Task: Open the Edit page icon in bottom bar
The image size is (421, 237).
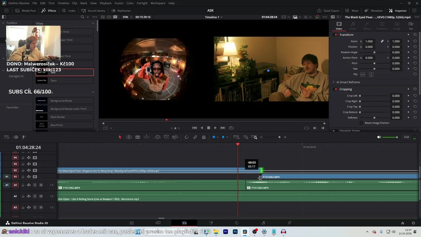Action: click(x=184, y=223)
